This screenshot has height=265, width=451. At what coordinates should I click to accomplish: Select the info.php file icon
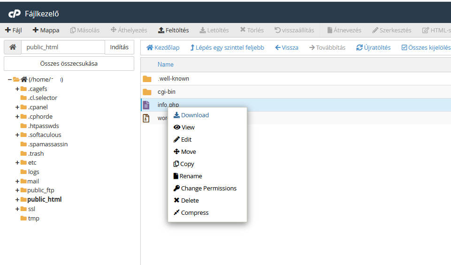pos(146,105)
